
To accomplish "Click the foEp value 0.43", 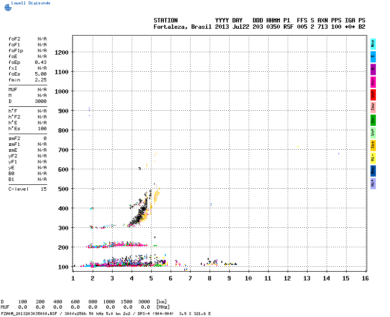I will point(40,62).
